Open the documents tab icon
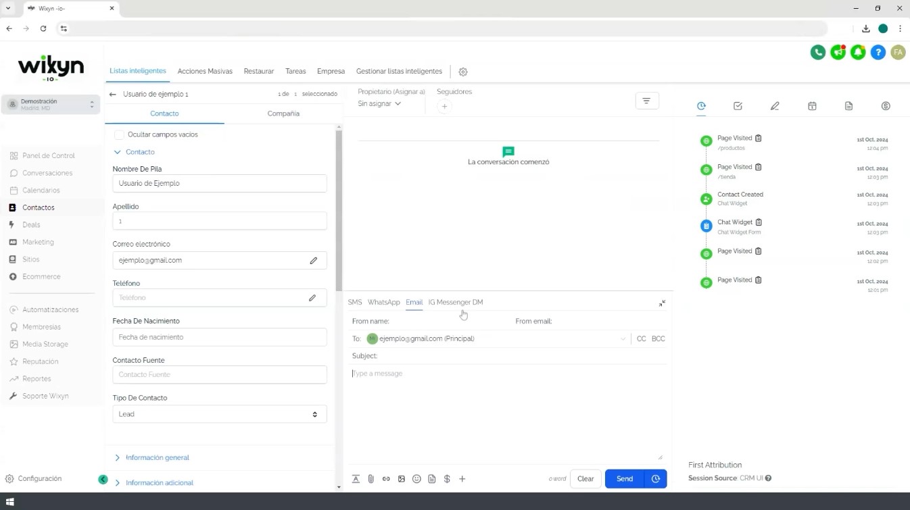This screenshot has width=910, height=510. [848, 106]
